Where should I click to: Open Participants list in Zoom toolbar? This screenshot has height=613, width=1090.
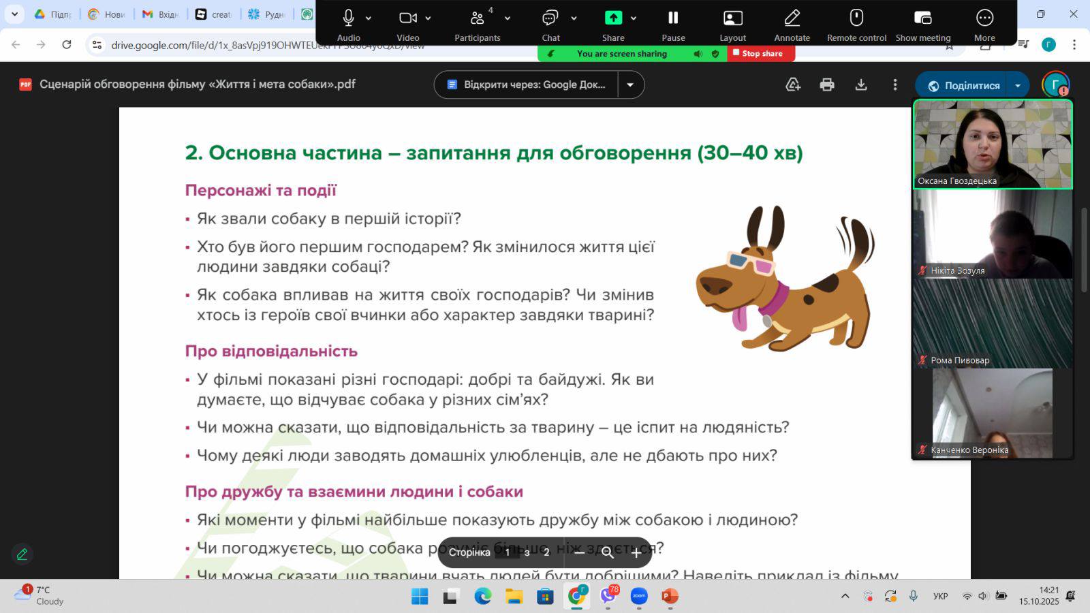[477, 18]
